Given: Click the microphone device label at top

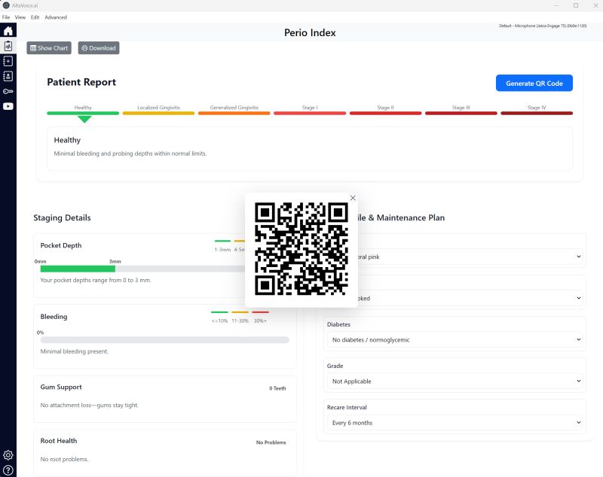Looking at the screenshot, I should (x=543, y=26).
